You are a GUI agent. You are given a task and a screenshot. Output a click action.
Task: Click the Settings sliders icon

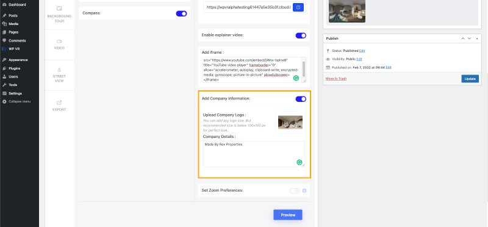point(4,93)
